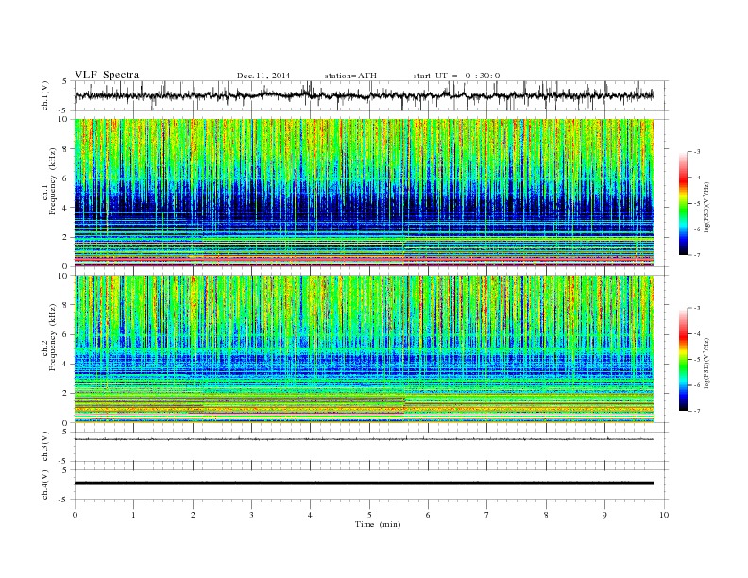Image resolution: width=748 pixels, height=578 pixels.
Task: Click the "-7" label on ch.1 color bar
Action: point(697,255)
